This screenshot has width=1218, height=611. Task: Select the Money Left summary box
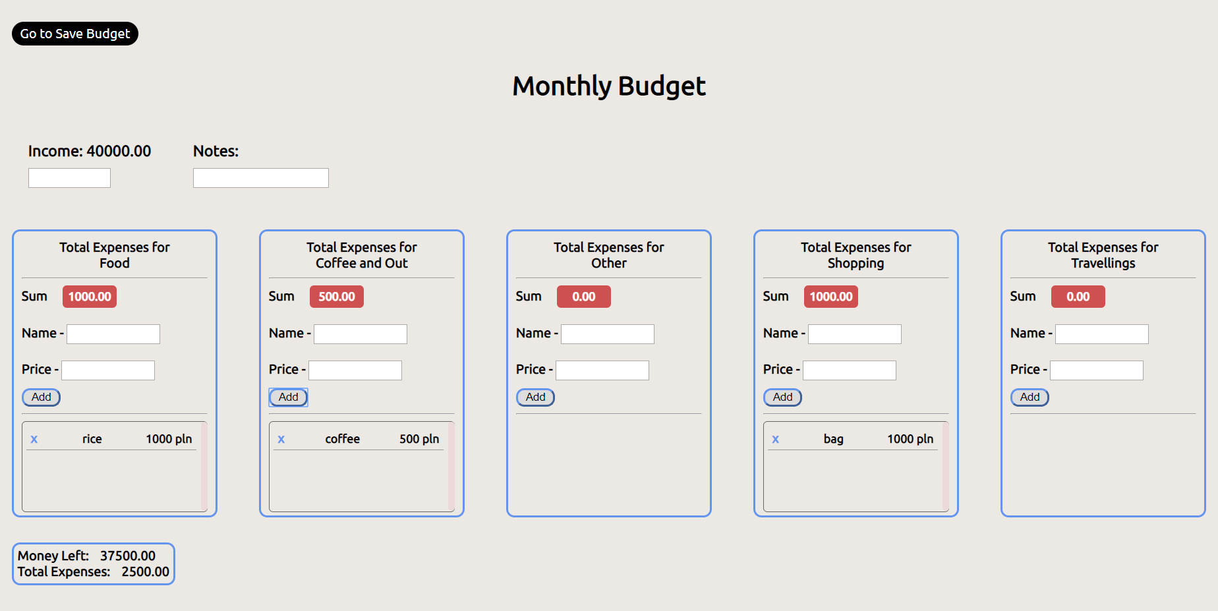(93, 564)
